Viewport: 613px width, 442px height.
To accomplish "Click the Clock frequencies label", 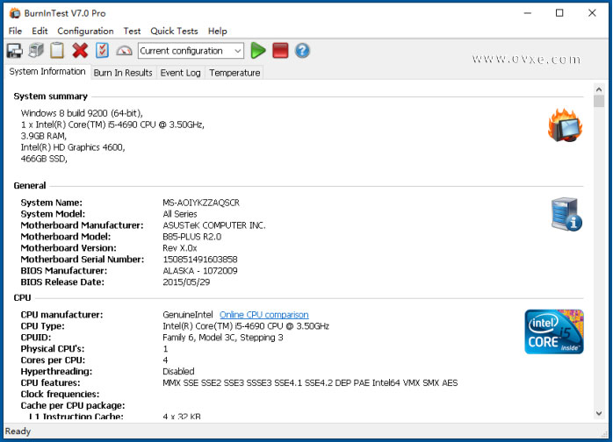I will click(x=60, y=394).
